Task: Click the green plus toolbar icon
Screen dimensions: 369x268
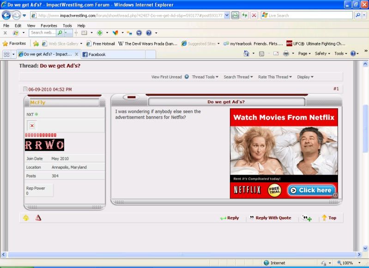Action: click(x=100, y=33)
